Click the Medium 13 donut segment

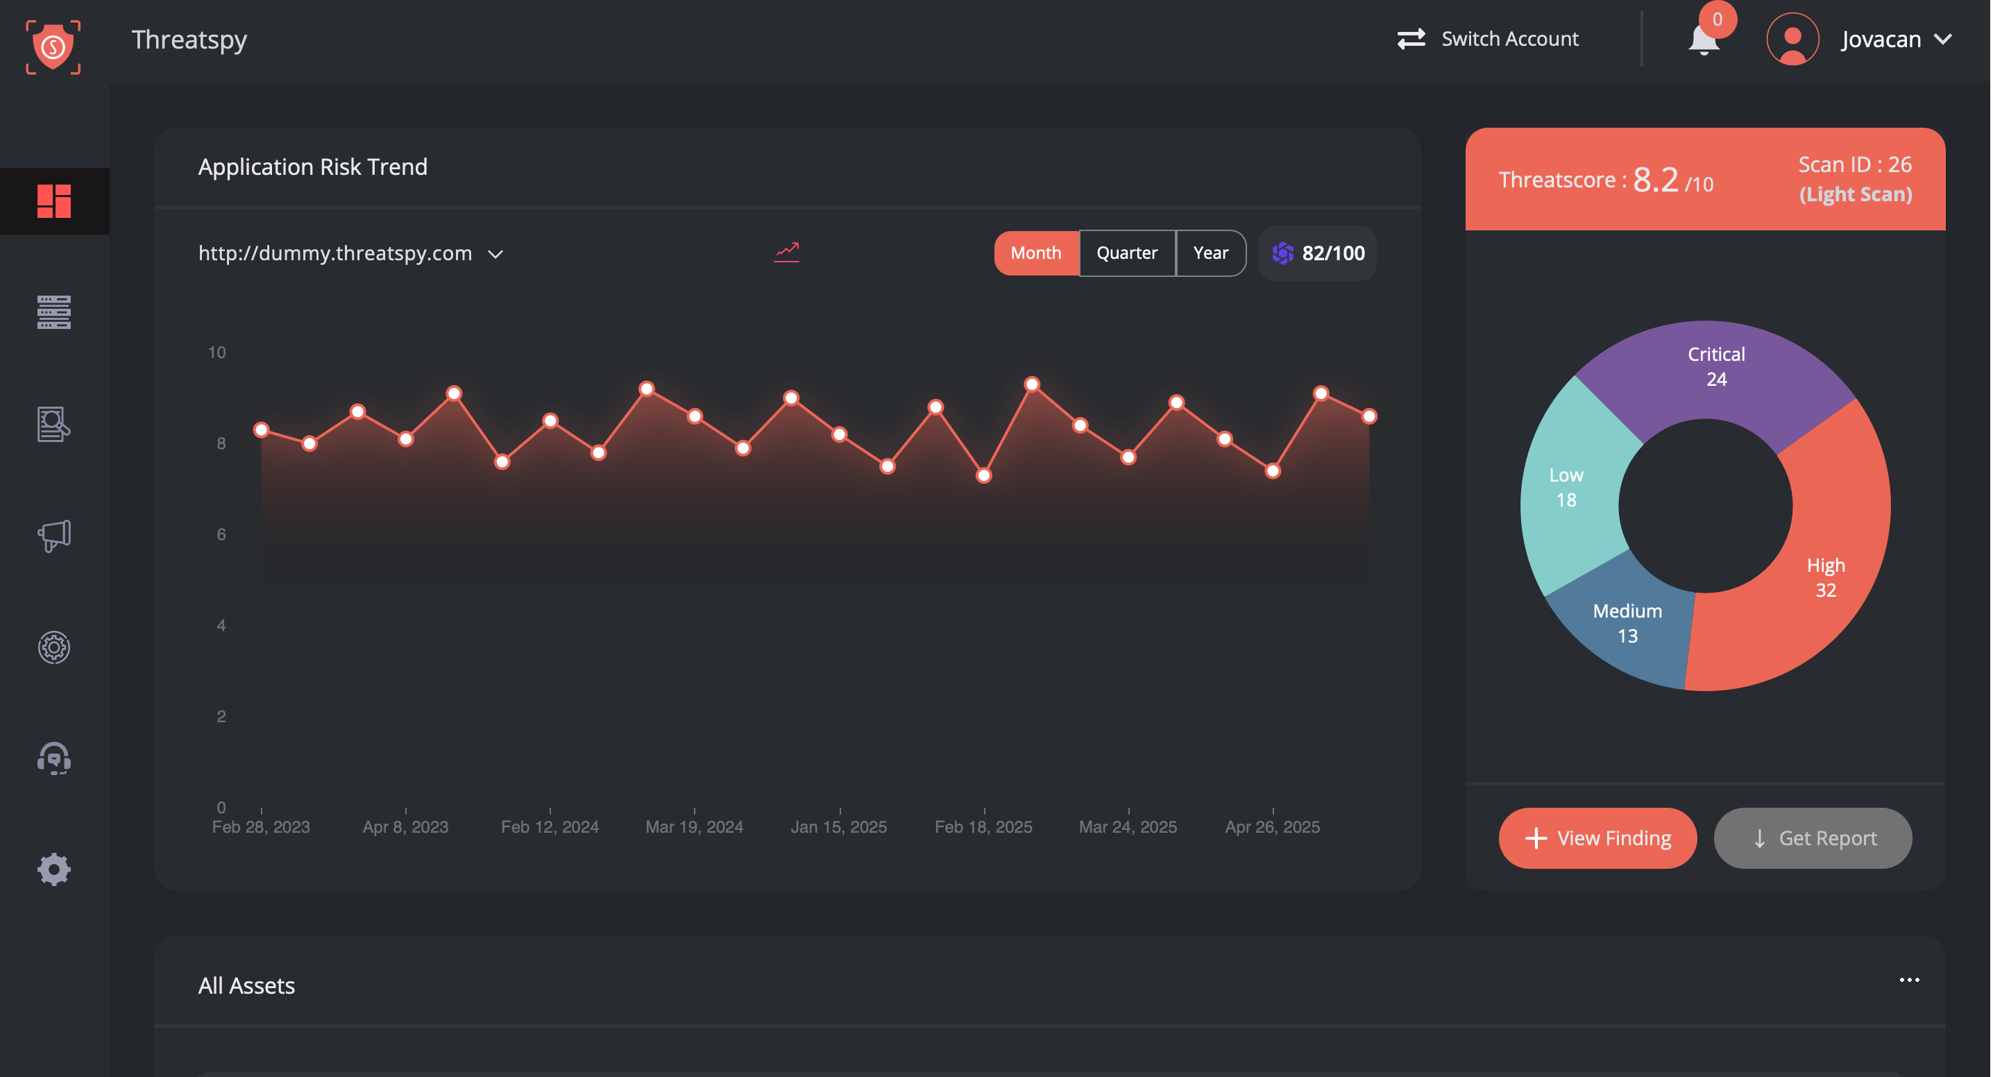[x=1627, y=624]
